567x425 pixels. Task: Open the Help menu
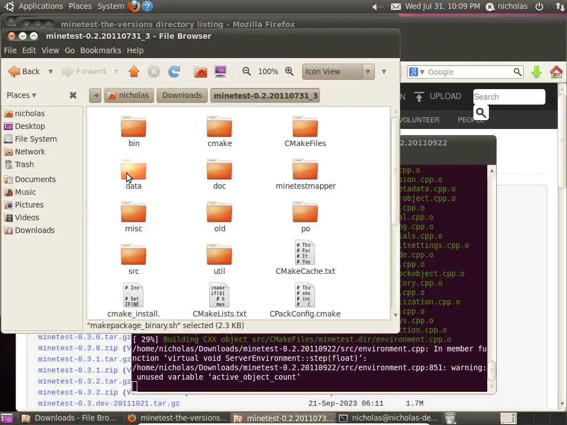(135, 50)
